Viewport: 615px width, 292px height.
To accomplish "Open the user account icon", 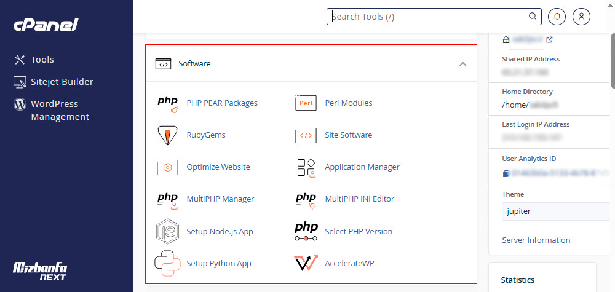I will point(581,17).
